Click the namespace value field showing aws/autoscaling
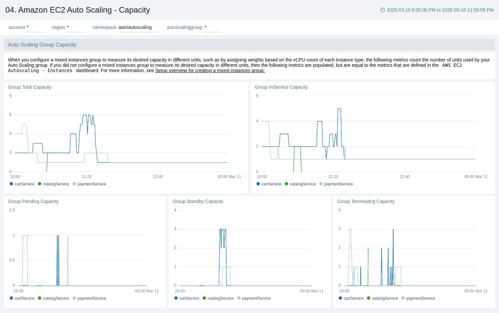The width and height of the screenshot is (499, 313). click(x=138, y=27)
